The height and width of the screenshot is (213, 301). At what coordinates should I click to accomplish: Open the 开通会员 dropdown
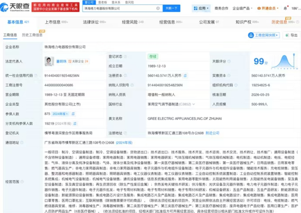click(x=268, y=8)
